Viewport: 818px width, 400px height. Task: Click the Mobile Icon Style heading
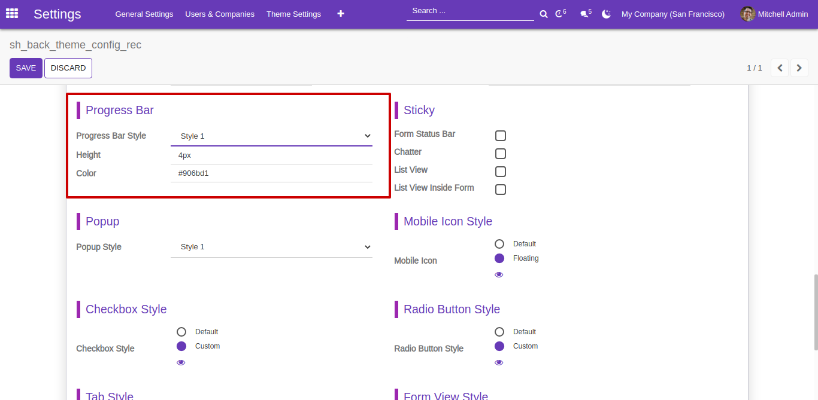(448, 221)
